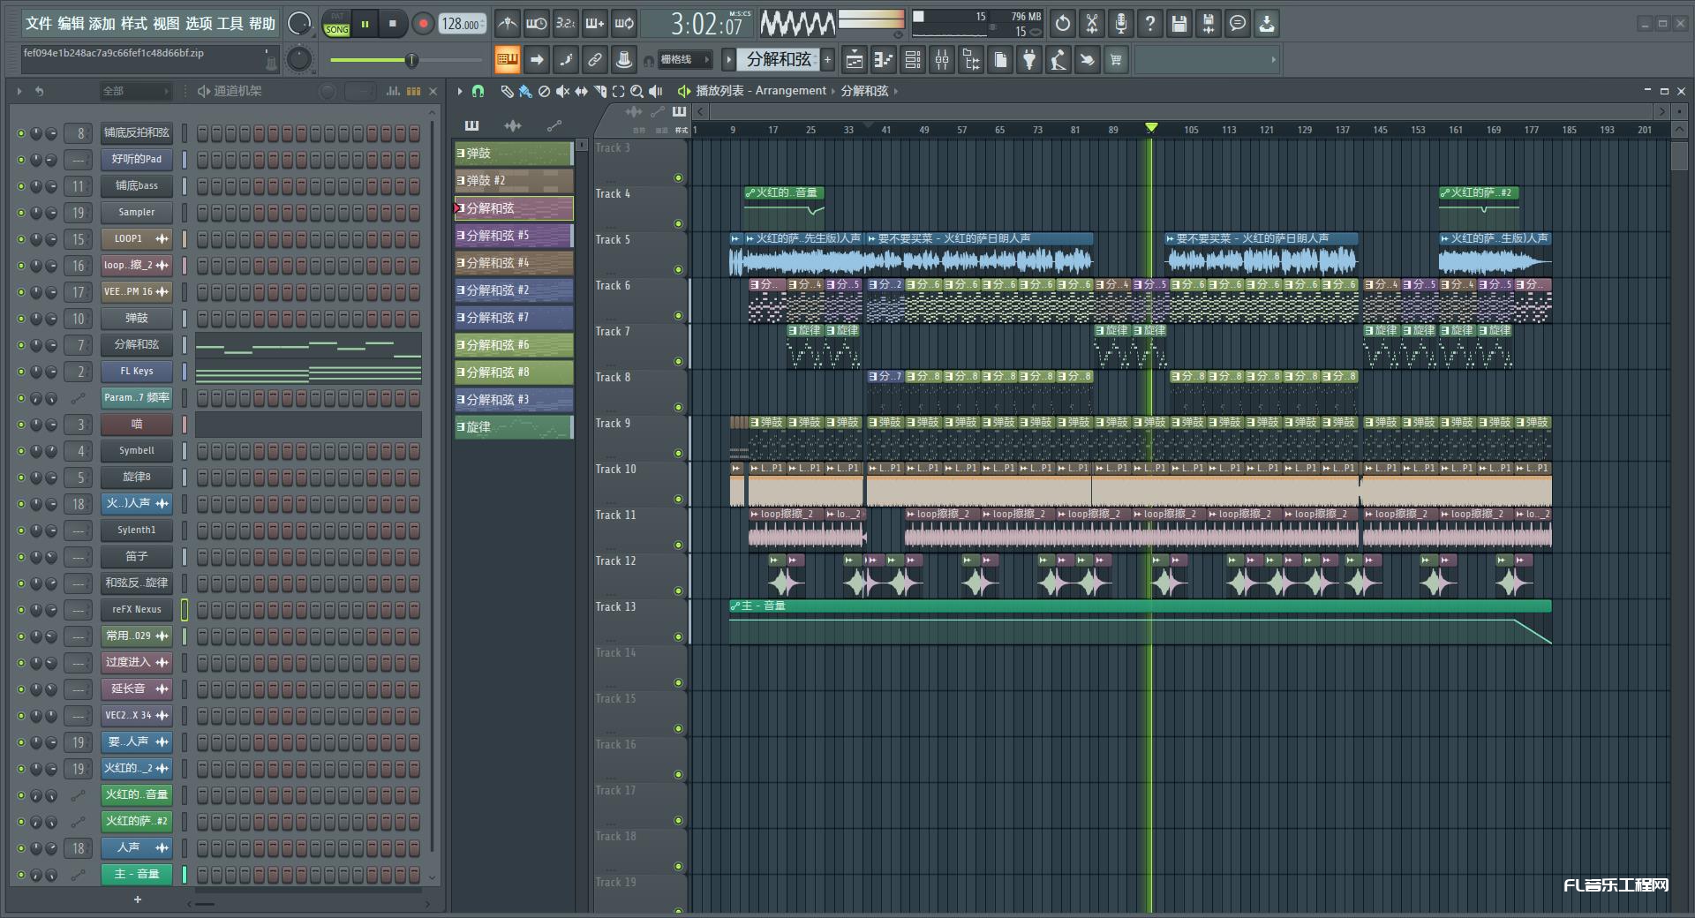Select the playlist Draw pencil tool
Viewport: 1695px width, 918px height.
(507, 91)
